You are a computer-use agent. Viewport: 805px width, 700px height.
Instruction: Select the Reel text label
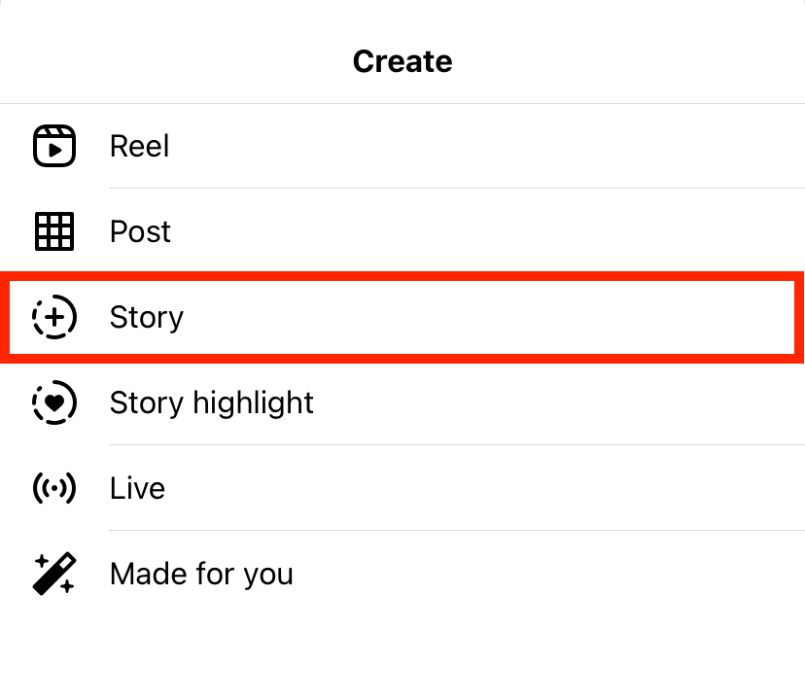click(x=140, y=147)
